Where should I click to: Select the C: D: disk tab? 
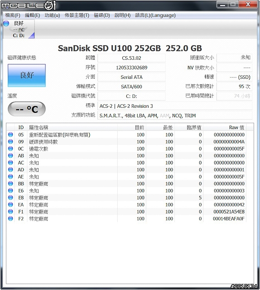(x=19, y=29)
